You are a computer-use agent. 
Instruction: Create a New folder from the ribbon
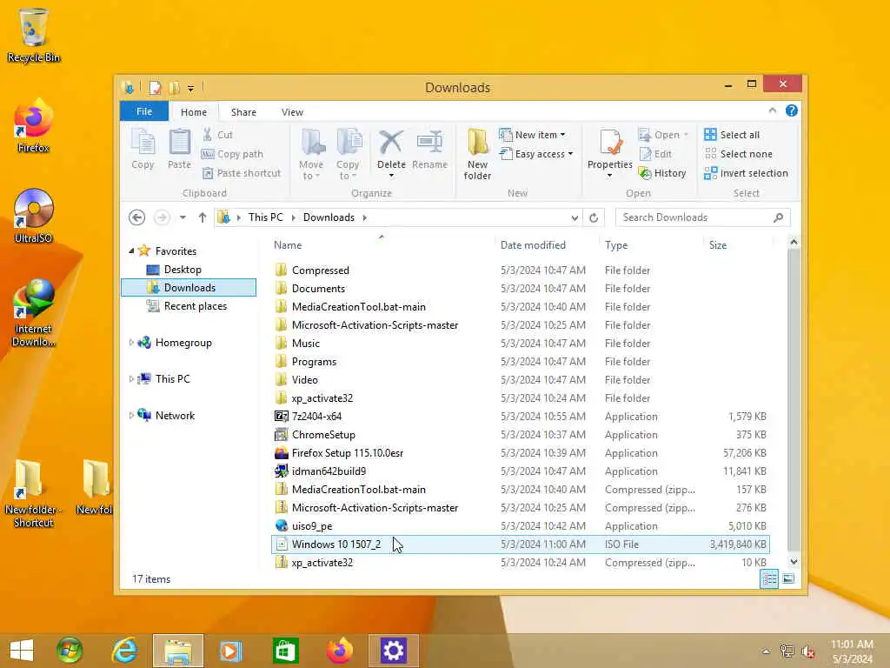coord(477,154)
